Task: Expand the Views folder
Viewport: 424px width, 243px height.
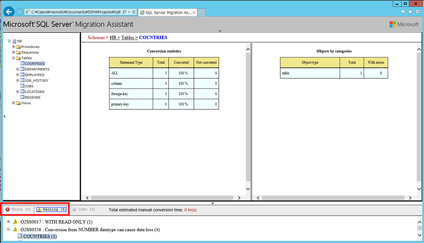Action: 13,103
